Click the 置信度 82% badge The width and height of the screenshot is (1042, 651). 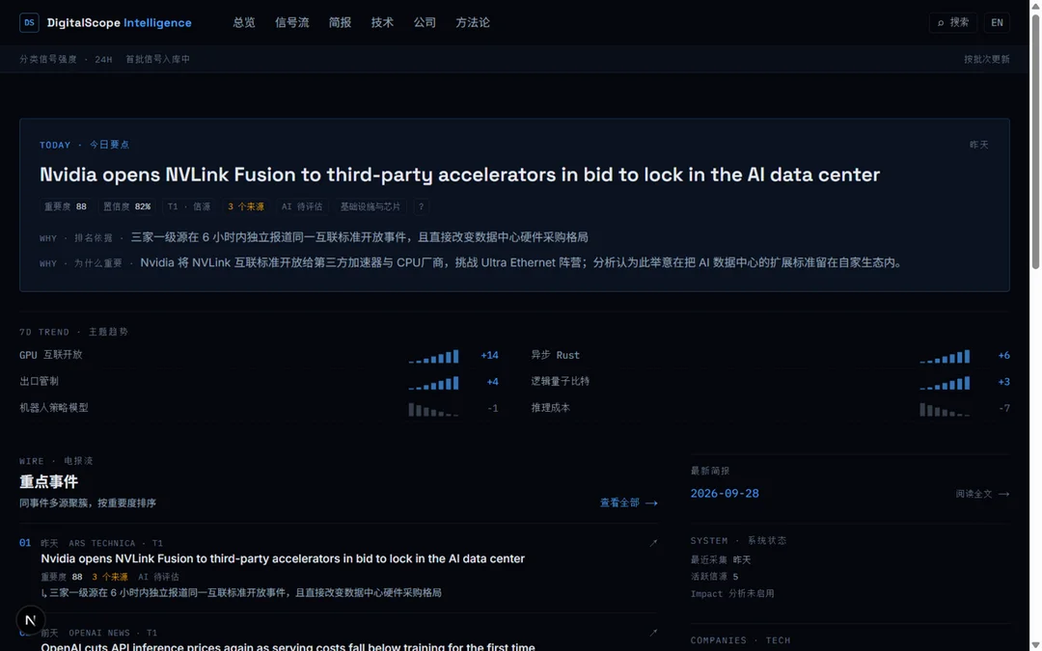(127, 206)
